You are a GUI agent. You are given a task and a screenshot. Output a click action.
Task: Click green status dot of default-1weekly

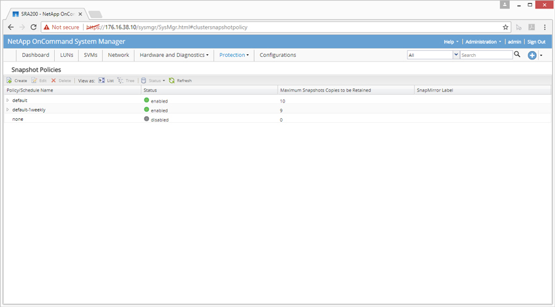pyautogui.click(x=146, y=110)
